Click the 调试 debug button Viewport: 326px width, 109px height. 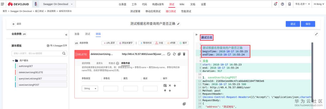coord(293,24)
